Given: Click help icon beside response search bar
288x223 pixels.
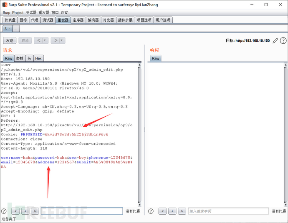Looking at the screenshot, I should (151, 211).
